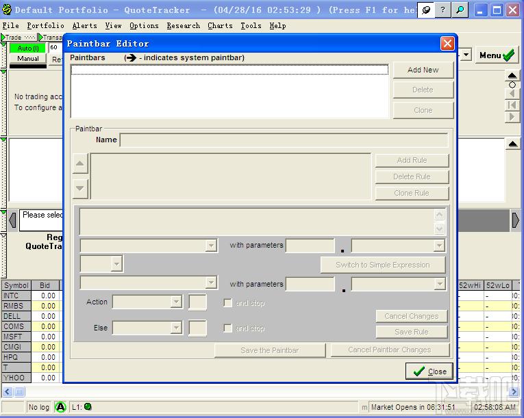Collapse pane with the lower black up triangle
This screenshot has height=418, width=524.
513,144
